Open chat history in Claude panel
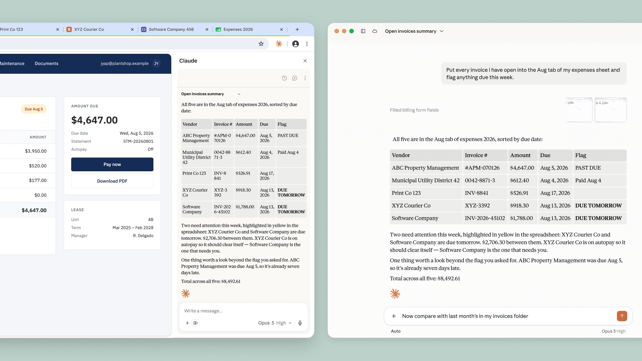642x361 pixels. click(x=284, y=78)
